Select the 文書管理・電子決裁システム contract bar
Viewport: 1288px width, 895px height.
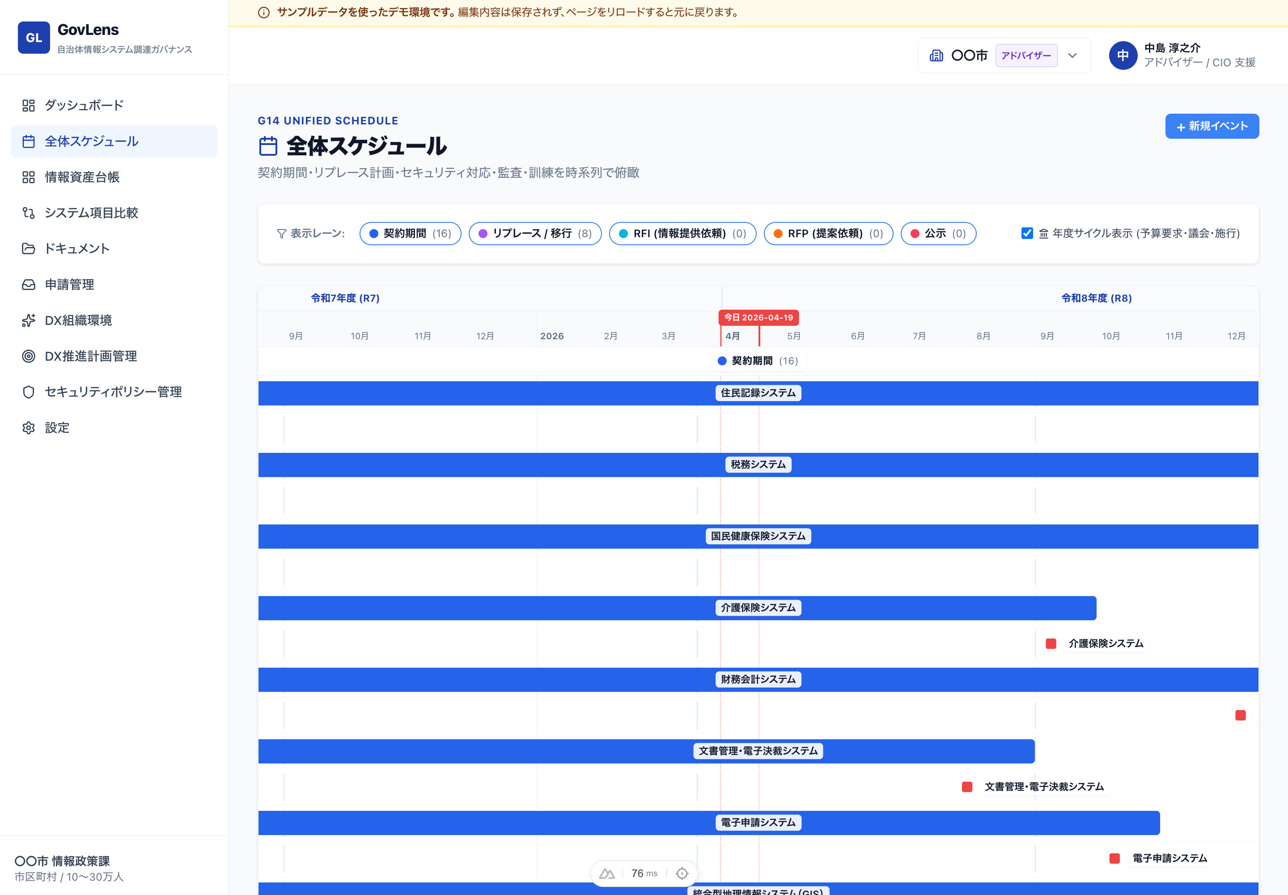[646, 751]
